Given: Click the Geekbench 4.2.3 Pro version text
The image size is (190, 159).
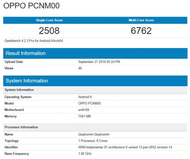Looking at the screenshot, I should [34, 41].
